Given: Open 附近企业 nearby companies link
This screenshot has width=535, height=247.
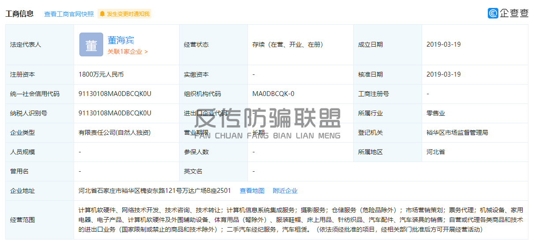Looking at the screenshot, I should tap(285, 191).
